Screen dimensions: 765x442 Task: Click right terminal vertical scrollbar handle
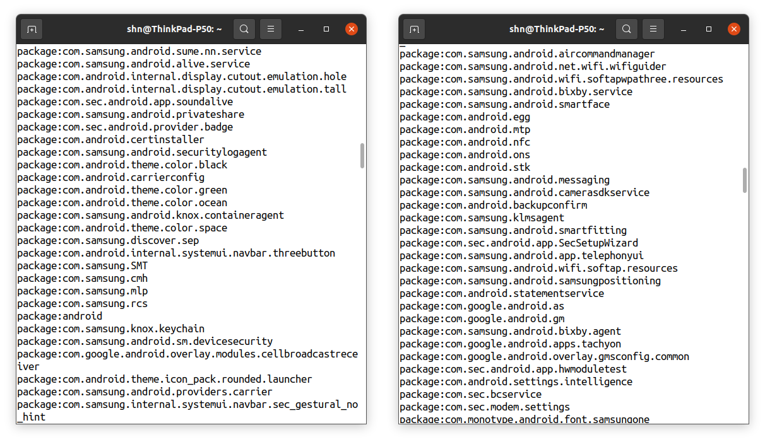745,180
